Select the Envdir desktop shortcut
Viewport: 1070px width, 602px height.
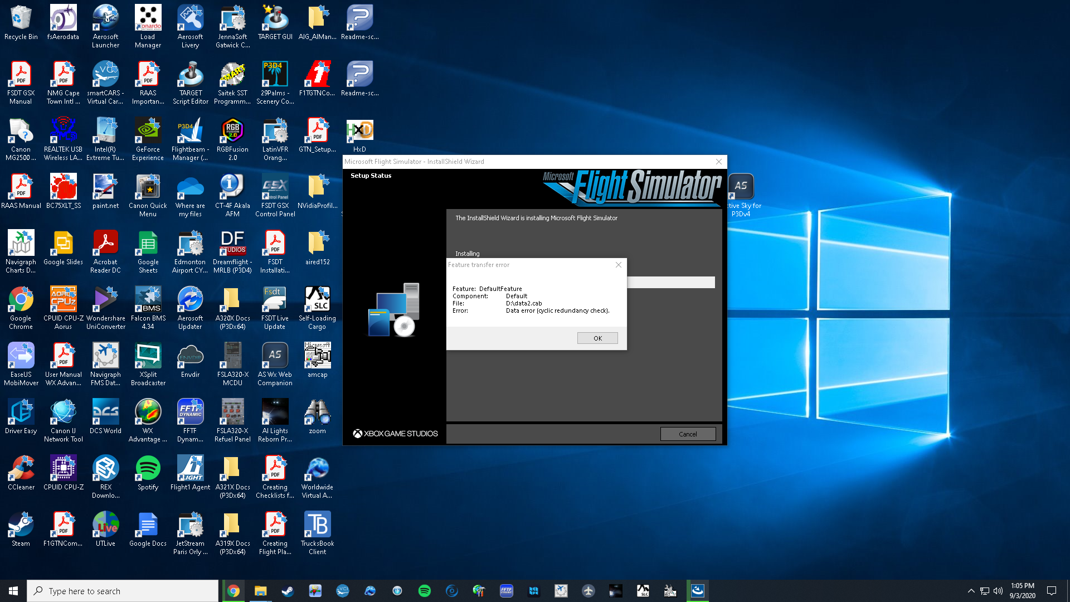tap(191, 361)
